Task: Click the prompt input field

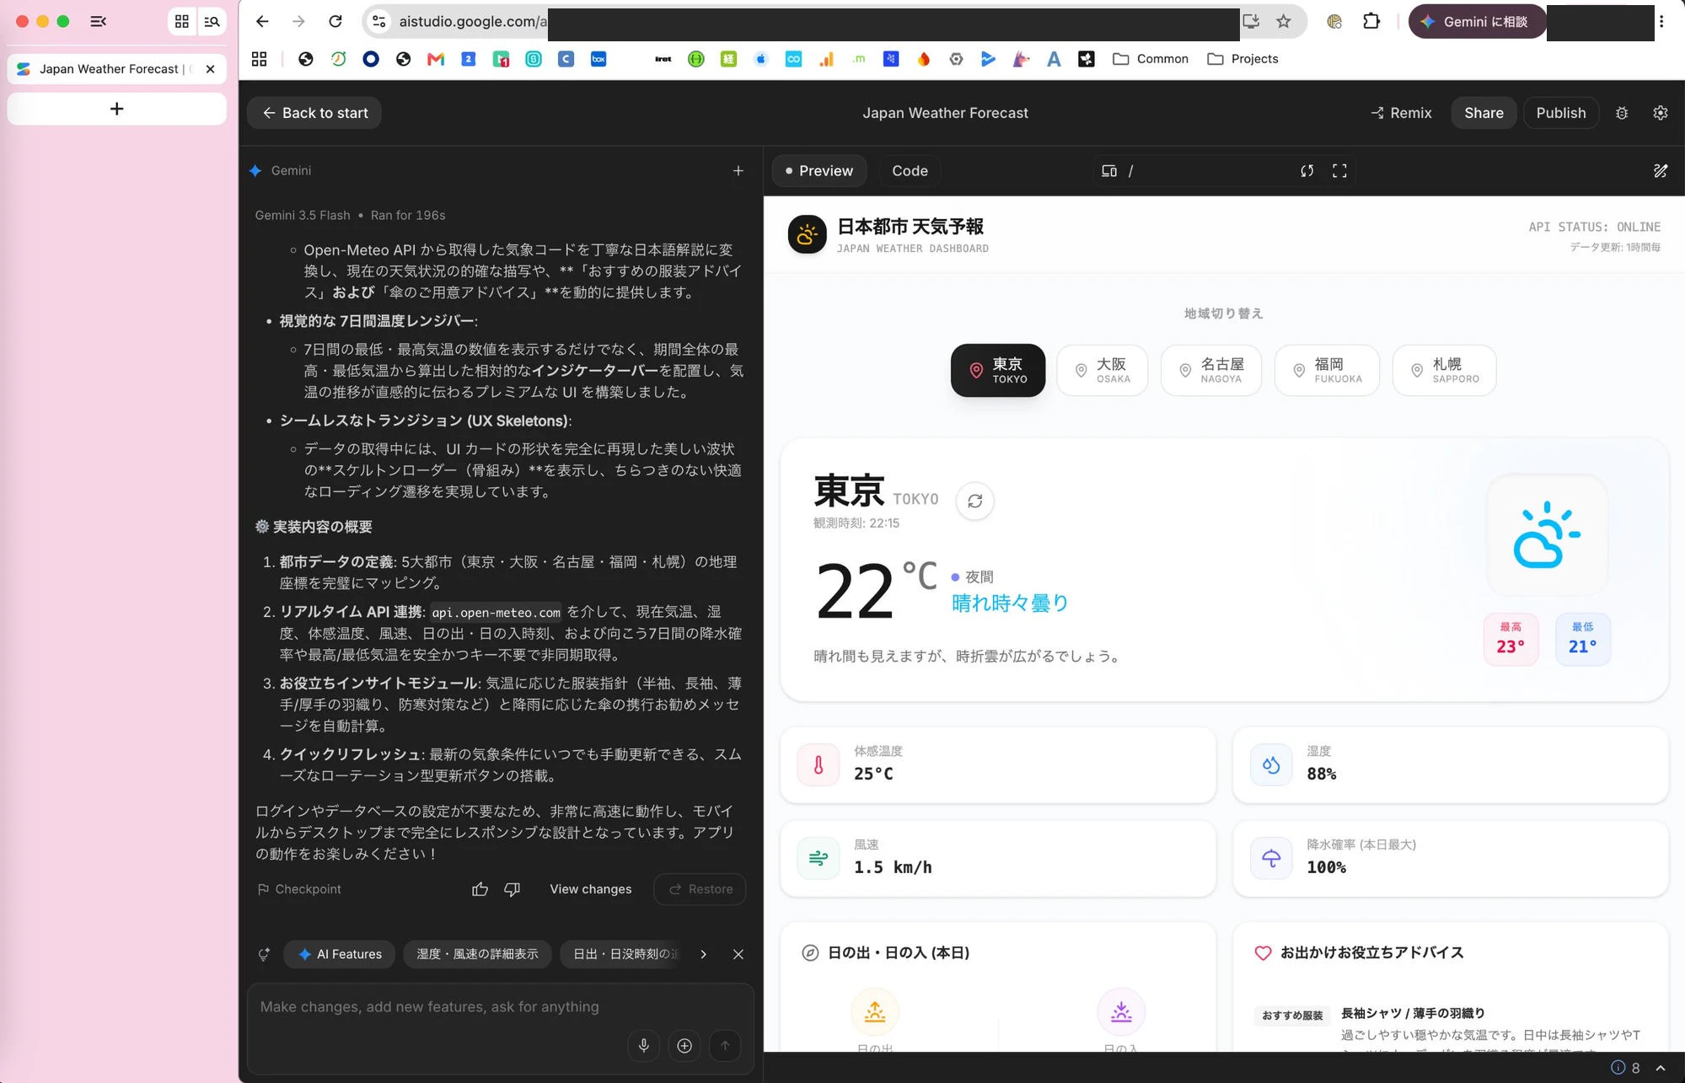Action: coord(501,1007)
